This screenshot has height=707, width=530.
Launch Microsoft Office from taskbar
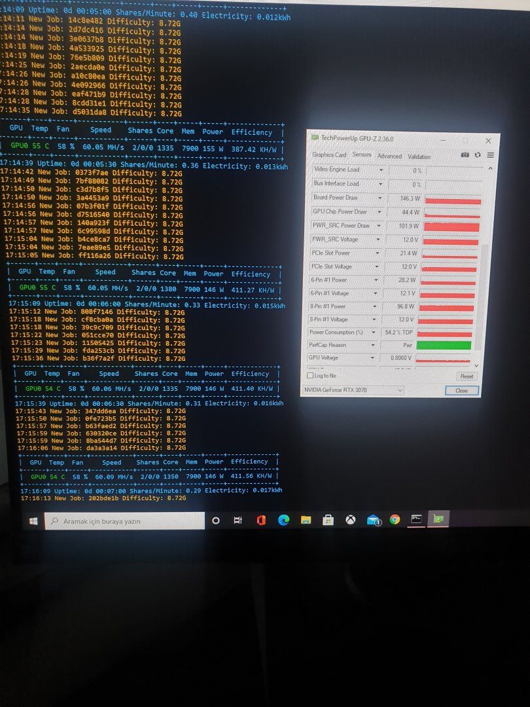click(x=261, y=520)
